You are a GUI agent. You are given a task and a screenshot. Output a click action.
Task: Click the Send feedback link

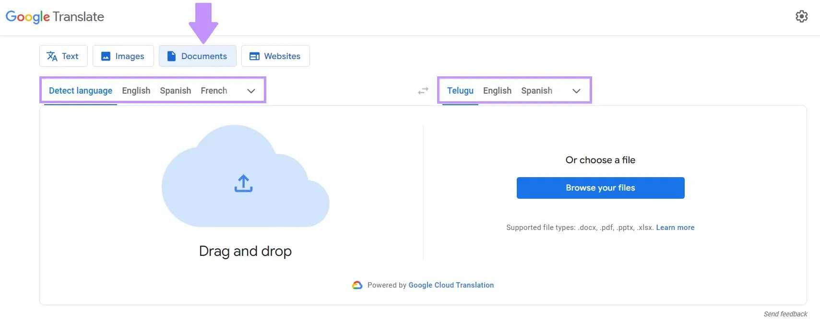[785, 314]
